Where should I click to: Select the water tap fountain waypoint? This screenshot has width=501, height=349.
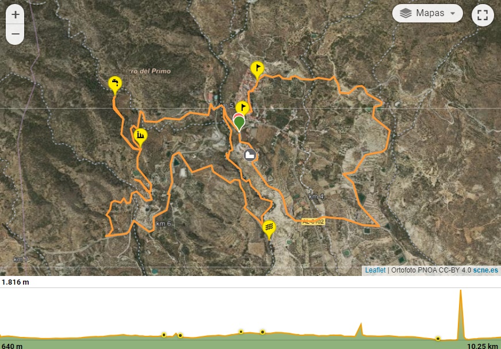115,85
